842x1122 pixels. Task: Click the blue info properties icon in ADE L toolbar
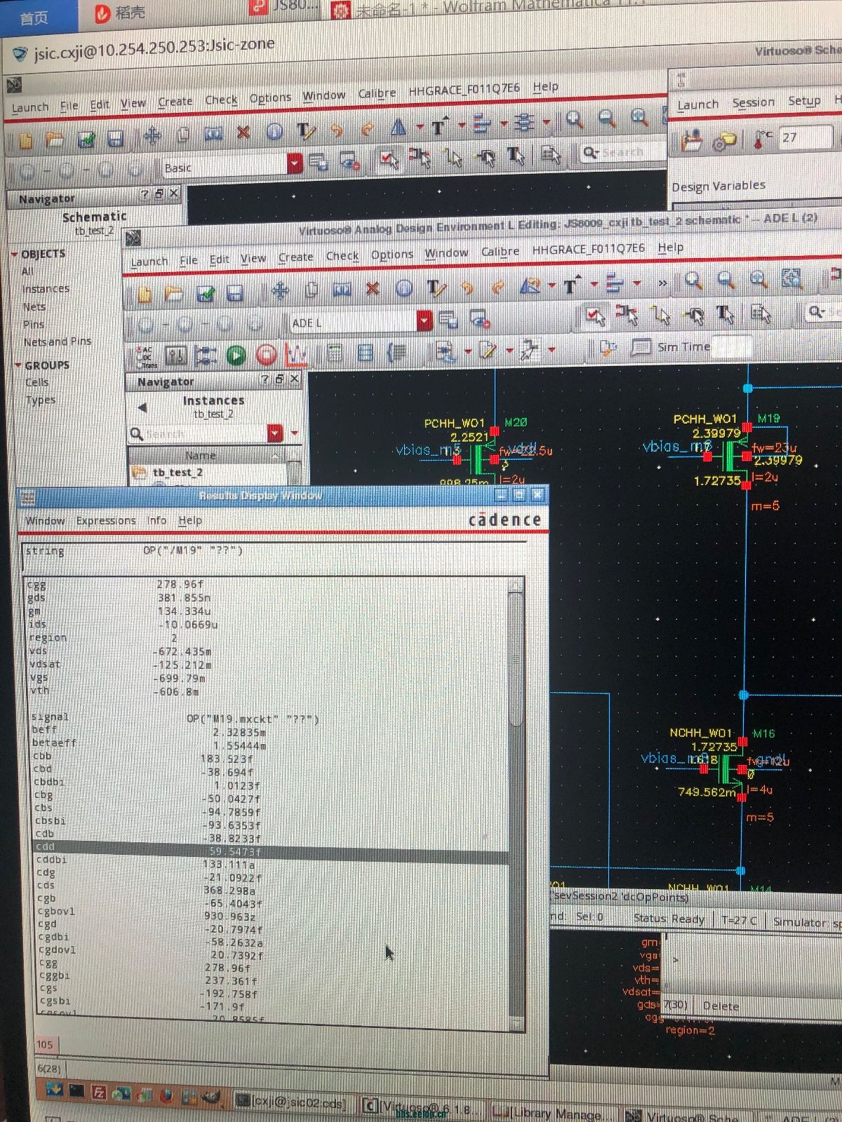point(403,288)
